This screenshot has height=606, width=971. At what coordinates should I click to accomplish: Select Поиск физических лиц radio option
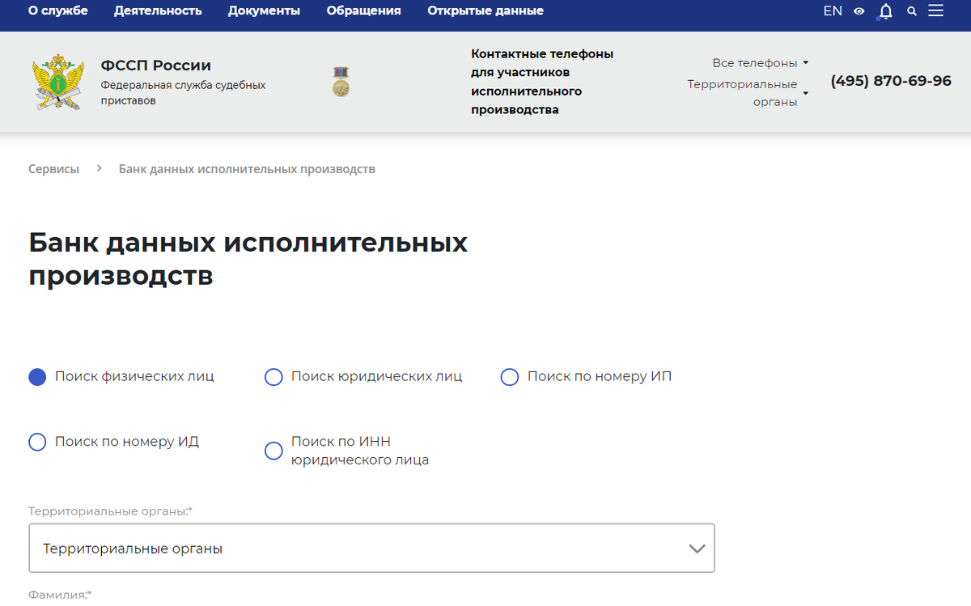point(37,377)
